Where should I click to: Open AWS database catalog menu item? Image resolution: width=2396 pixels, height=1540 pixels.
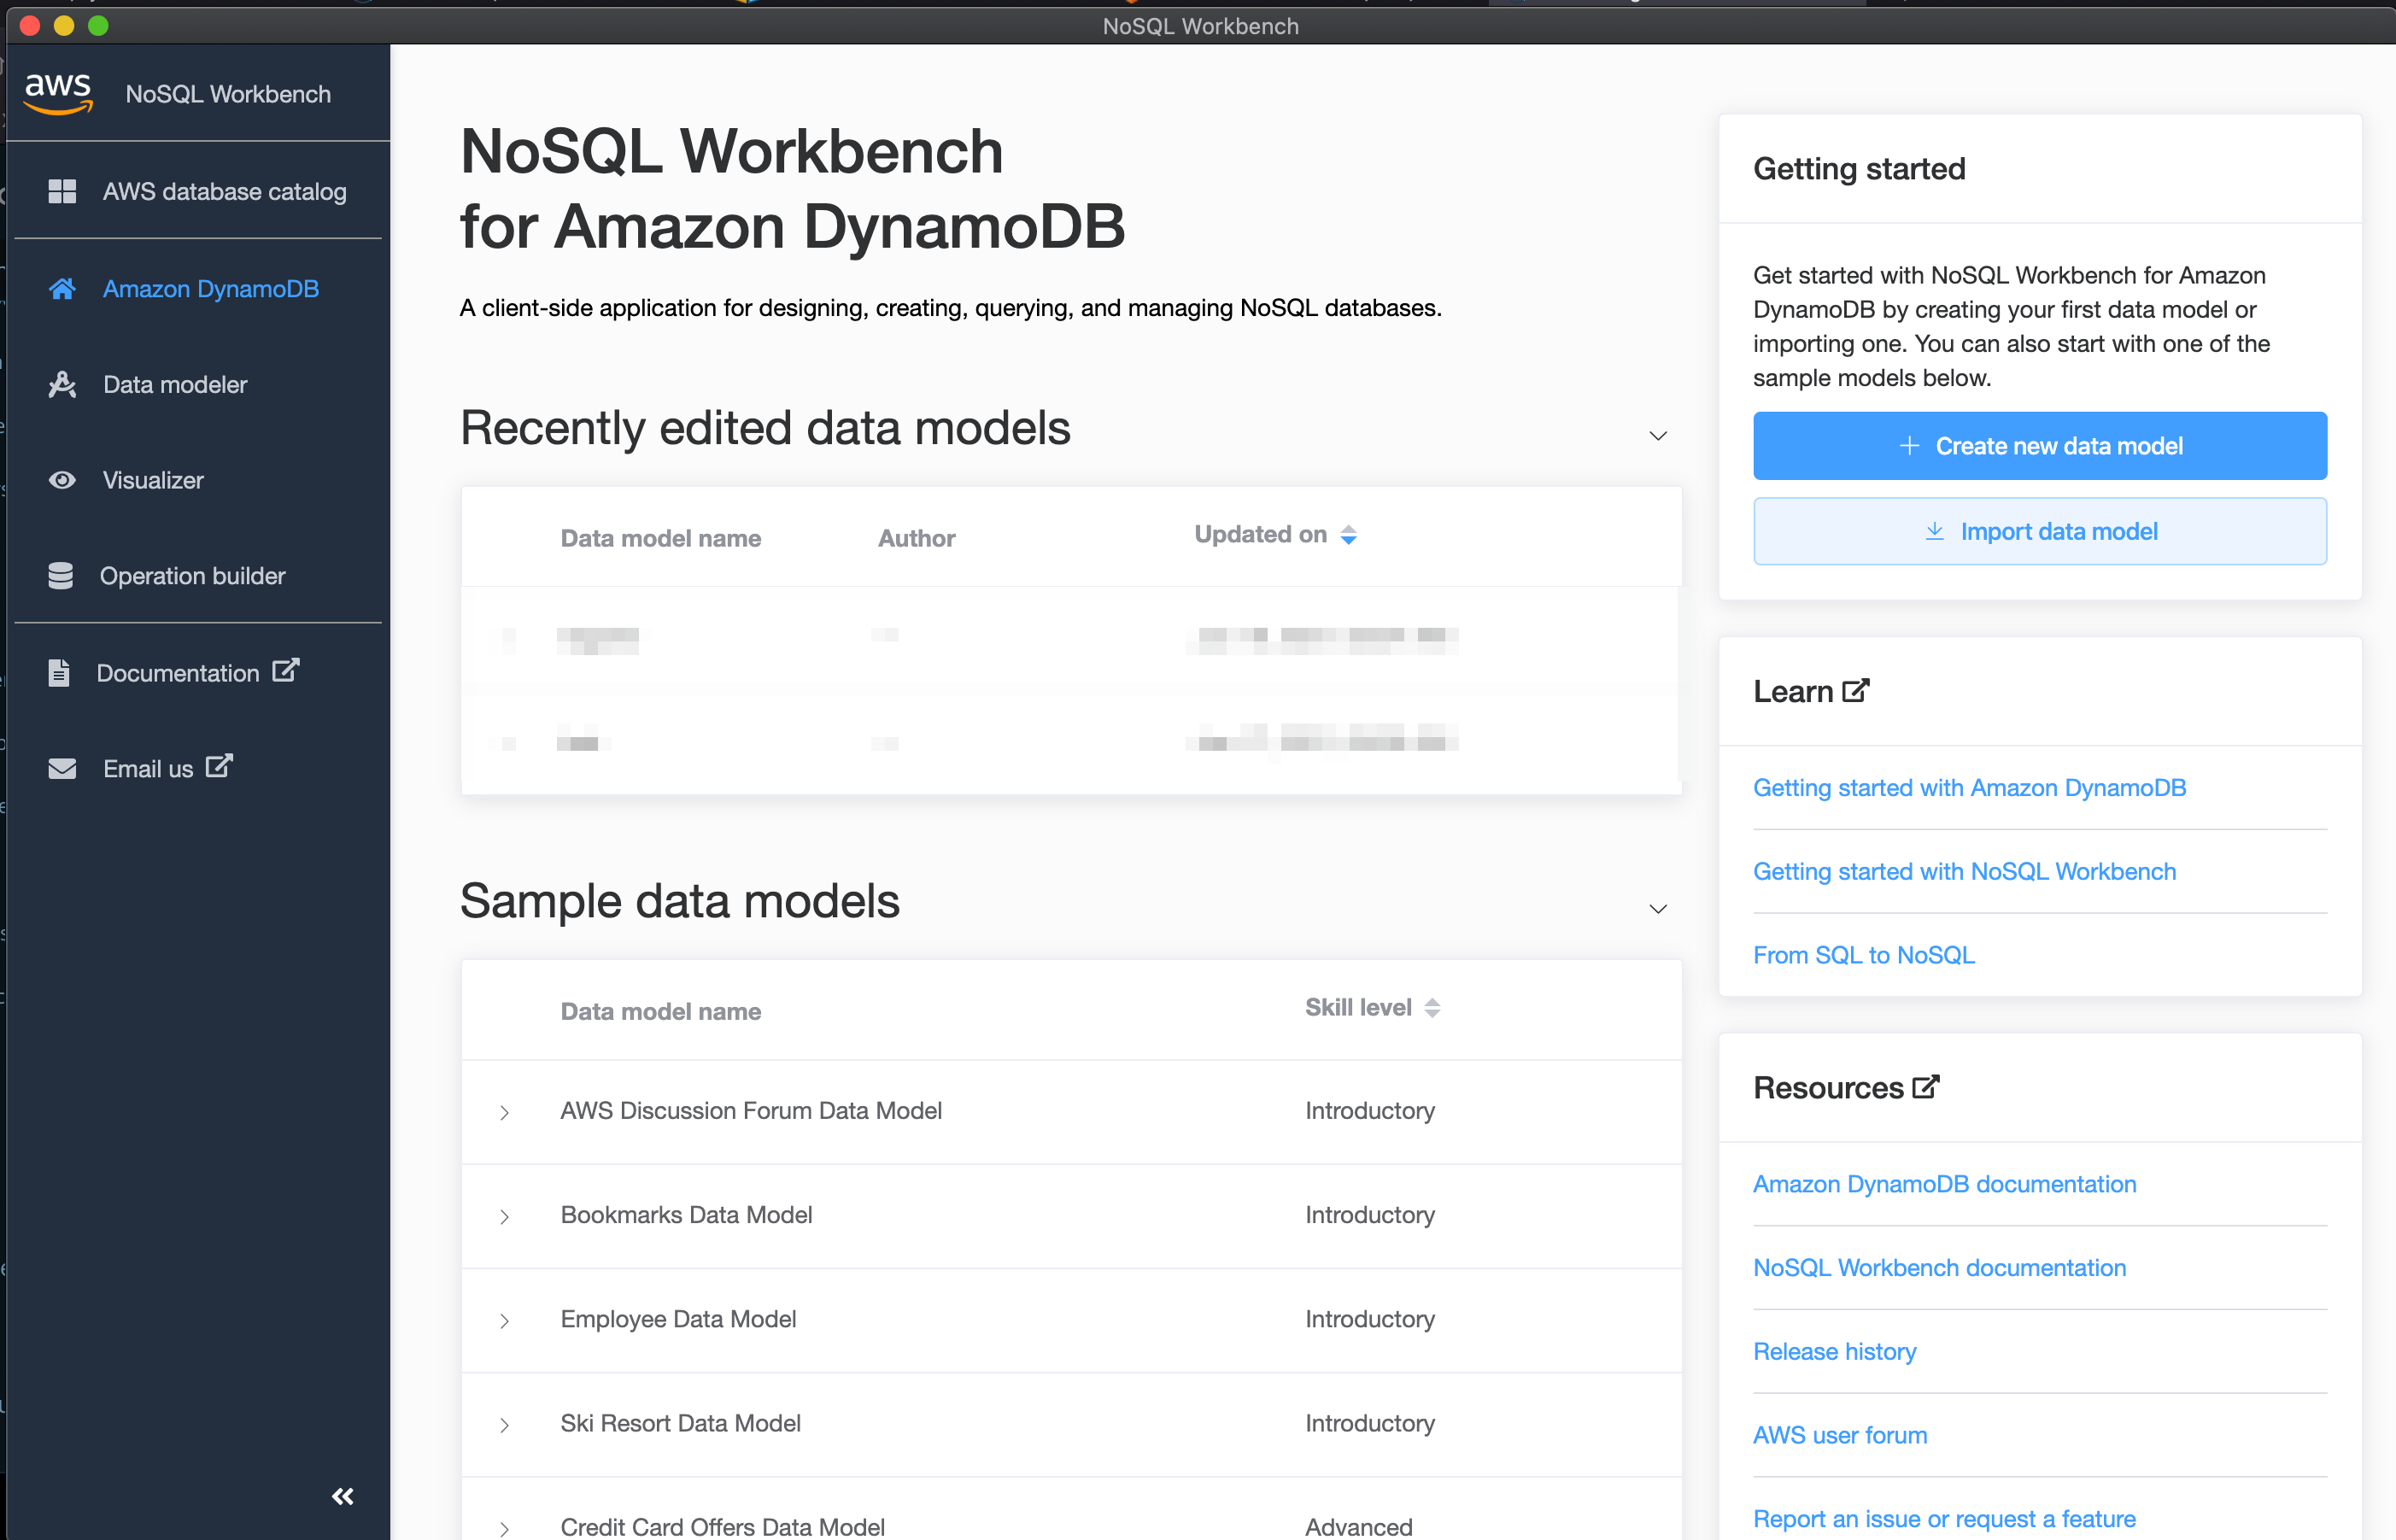click(198, 191)
